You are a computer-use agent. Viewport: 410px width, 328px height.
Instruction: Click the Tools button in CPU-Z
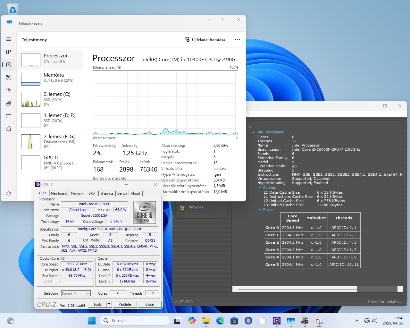97,304
